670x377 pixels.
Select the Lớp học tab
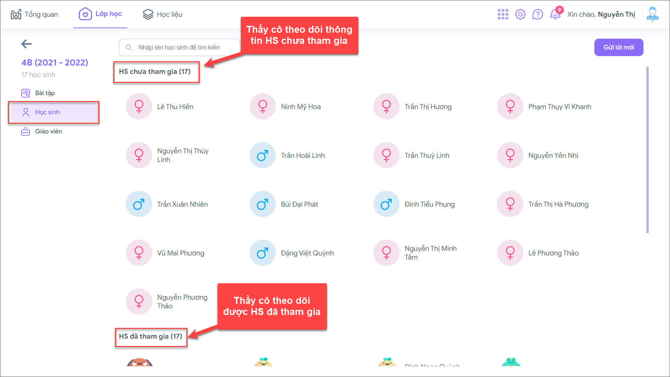click(x=100, y=14)
